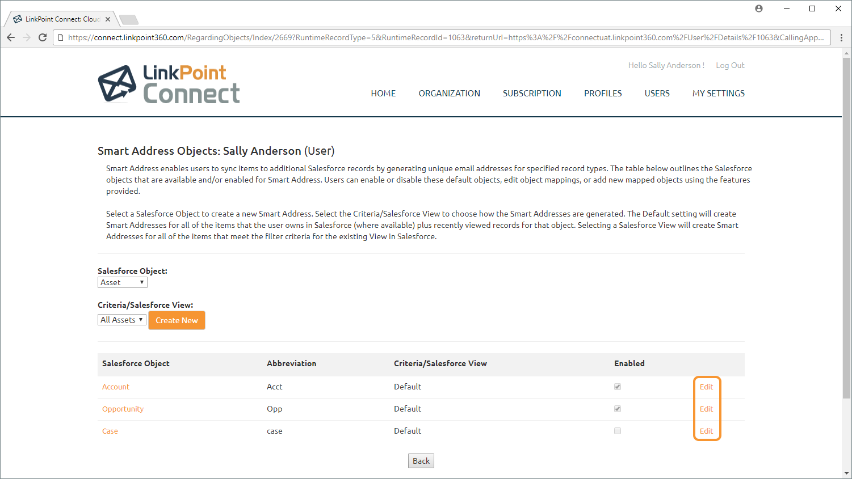Viewport: 852px width, 479px height.
Task: Toggle Enabled checkbox for Case row
Action: [x=618, y=431]
